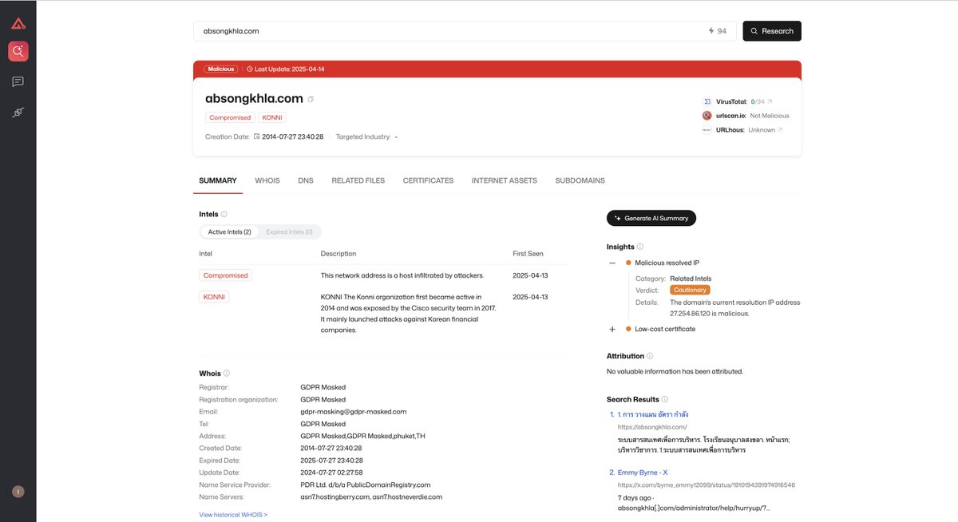The height and width of the screenshot is (522, 958).
Task: Click the Cautionary verdict badge
Action: pyautogui.click(x=690, y=290)
